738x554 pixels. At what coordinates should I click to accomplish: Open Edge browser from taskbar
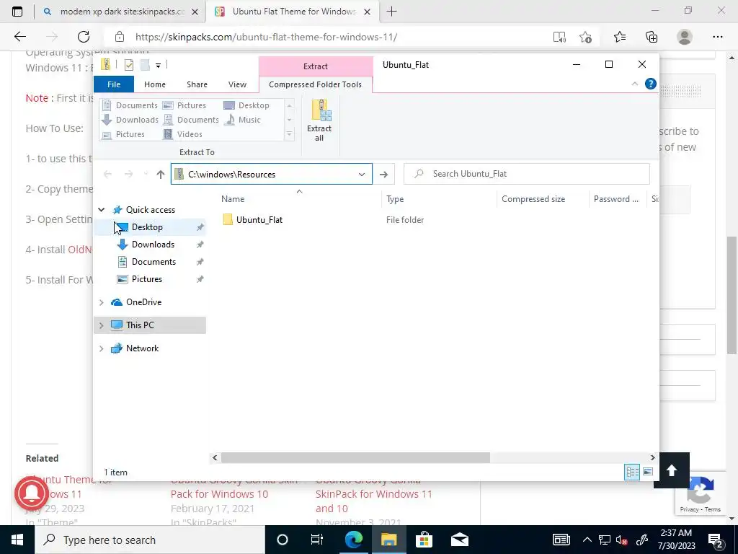click(x=353, y=540)
